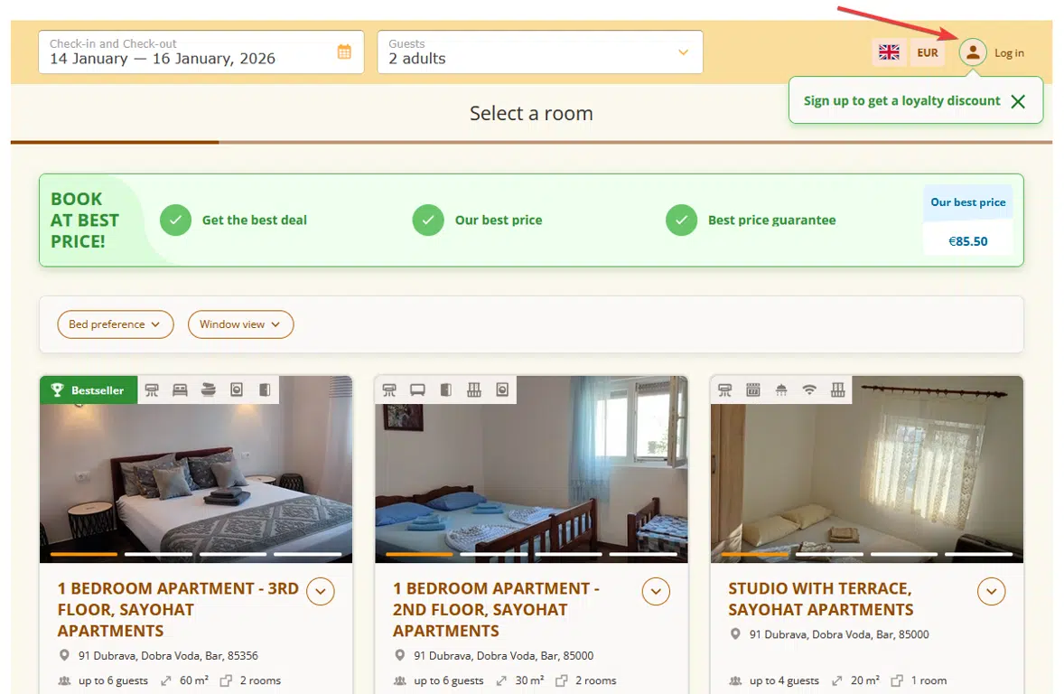Screen dimensions: 1064x694
Task: Click the balcony icon on Studio card
Action: 837,390
